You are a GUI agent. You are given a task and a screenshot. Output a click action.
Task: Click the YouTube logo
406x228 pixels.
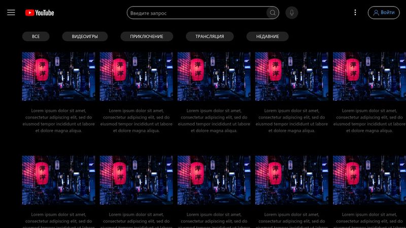click(x=40, y=13)
